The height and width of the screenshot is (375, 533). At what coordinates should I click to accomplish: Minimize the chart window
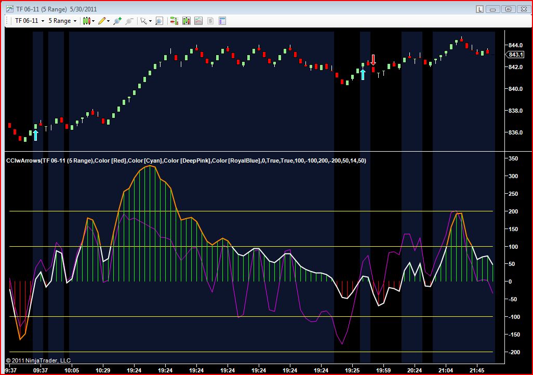click(492, 9)
